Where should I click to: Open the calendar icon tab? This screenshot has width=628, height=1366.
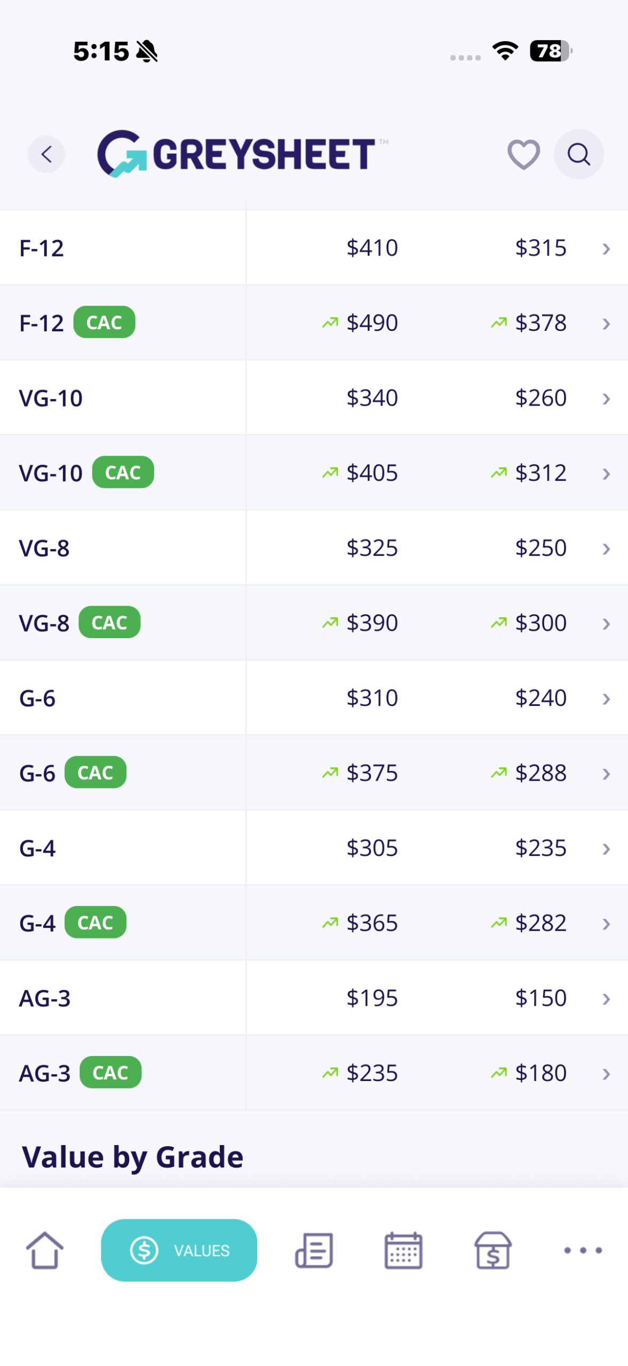[403, 1250]
